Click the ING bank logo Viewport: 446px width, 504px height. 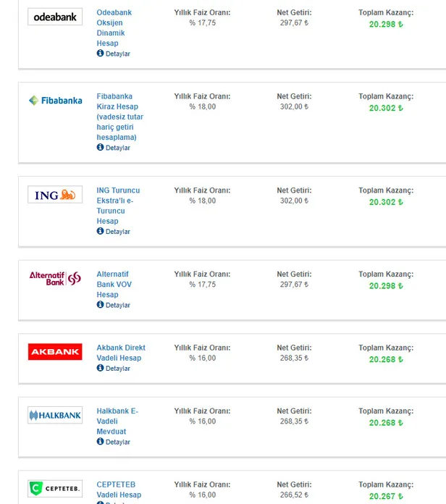coord(55,195)
